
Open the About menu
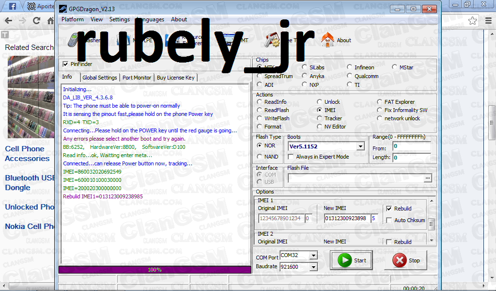179,19
